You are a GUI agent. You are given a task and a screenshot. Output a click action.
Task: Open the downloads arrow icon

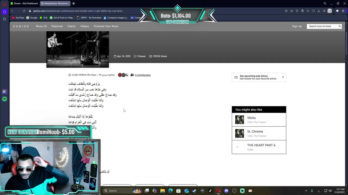(319, 11)
